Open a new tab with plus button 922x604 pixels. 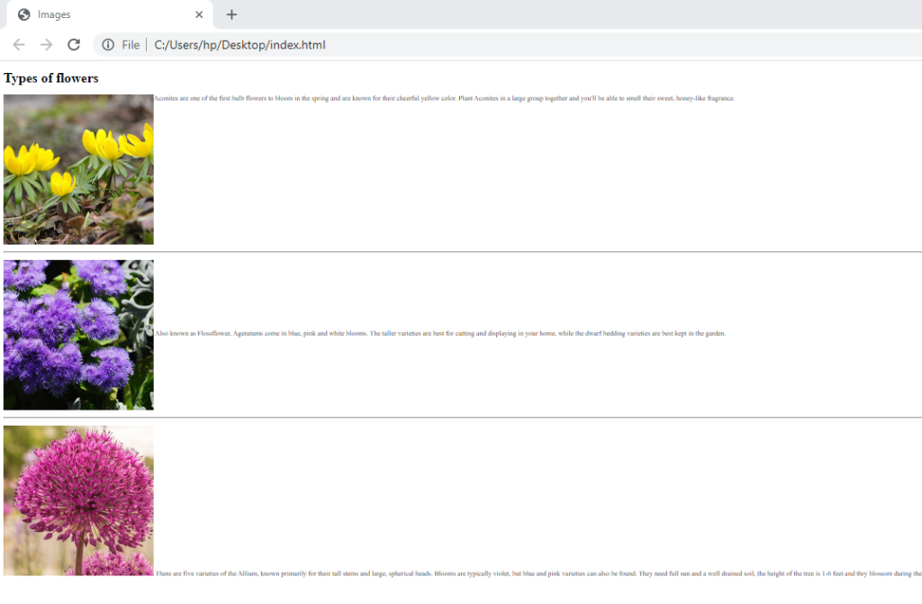[x=231, y=14]
